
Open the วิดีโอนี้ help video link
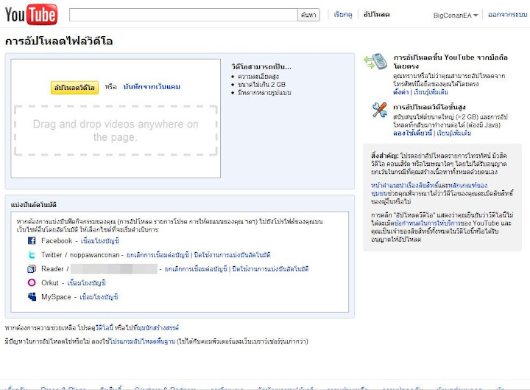point(105,328)
